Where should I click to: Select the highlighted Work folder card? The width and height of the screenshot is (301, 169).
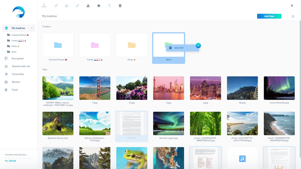pos(169,48)
